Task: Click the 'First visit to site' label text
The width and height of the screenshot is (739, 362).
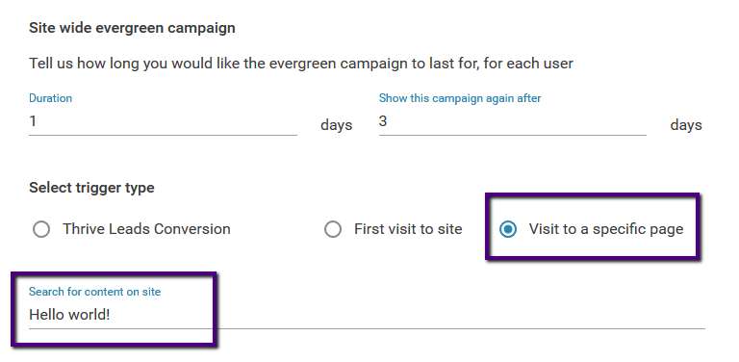Action: [408, 229]
